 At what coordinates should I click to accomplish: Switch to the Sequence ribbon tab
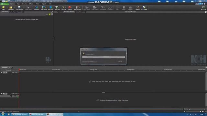[25, 4]
